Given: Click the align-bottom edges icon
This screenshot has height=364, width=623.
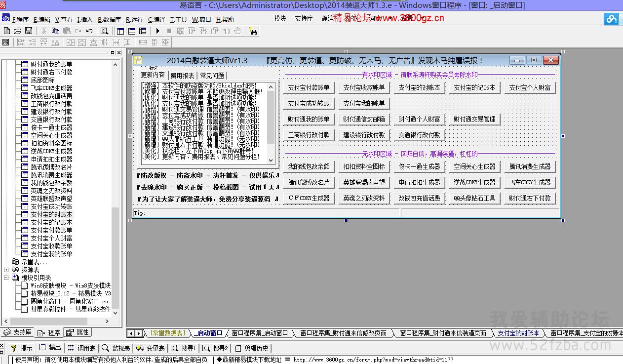Looking at the screenshot, I should click(x=56, y=42).
